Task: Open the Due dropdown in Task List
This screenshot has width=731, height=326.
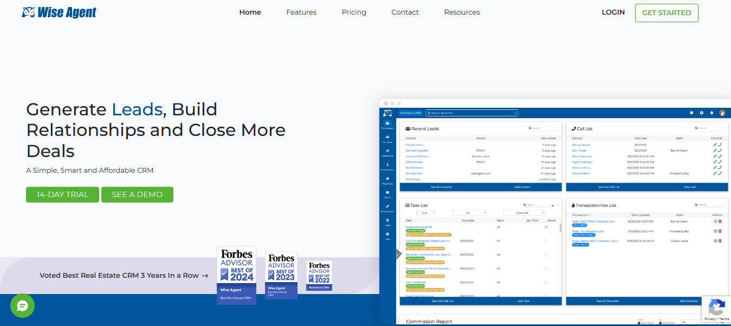Action: (x=426, y=213)
